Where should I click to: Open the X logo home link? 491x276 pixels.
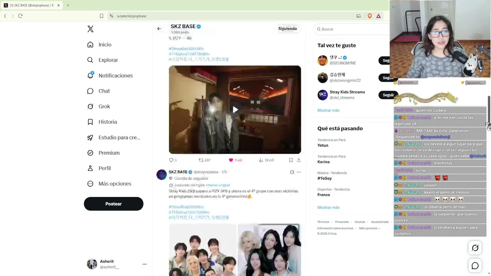point(91,29)
